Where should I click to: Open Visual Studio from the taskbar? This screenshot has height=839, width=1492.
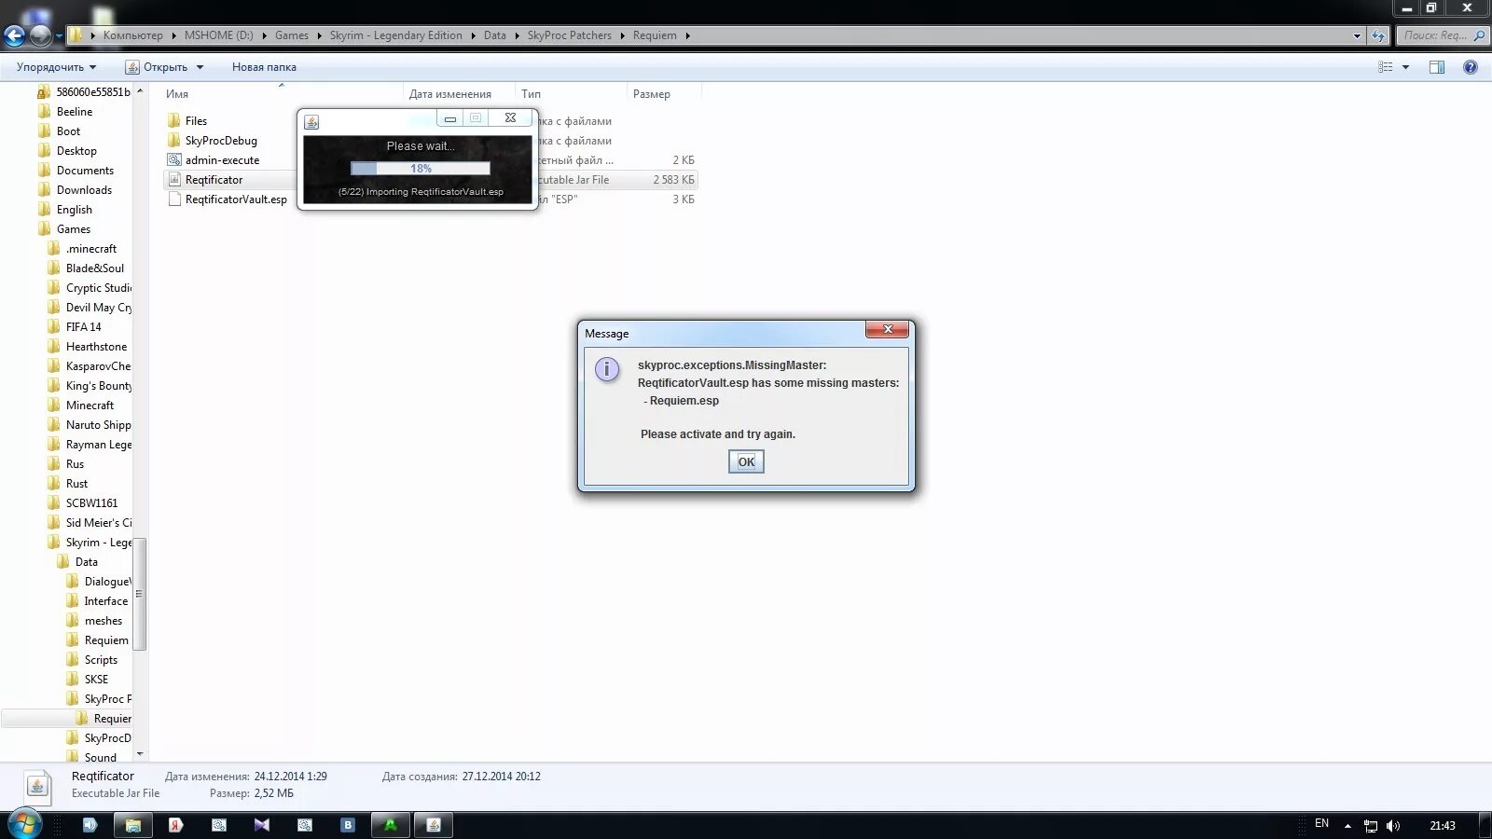coord(261,825)
